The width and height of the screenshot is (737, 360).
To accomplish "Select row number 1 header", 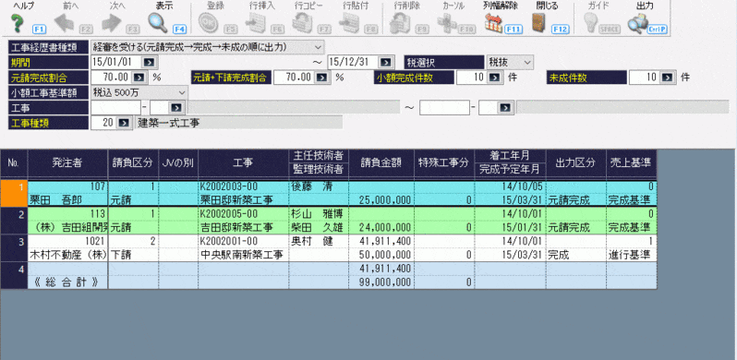I will (x=14, y=194).
